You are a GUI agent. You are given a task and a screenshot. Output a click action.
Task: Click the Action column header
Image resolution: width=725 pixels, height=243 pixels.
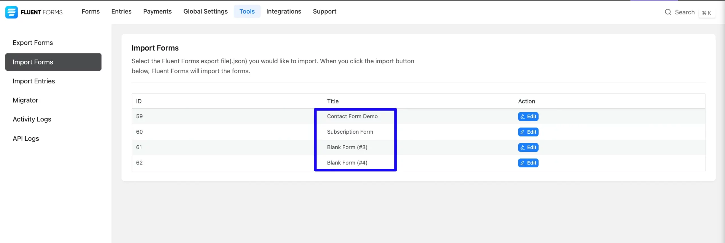(526, 101)
